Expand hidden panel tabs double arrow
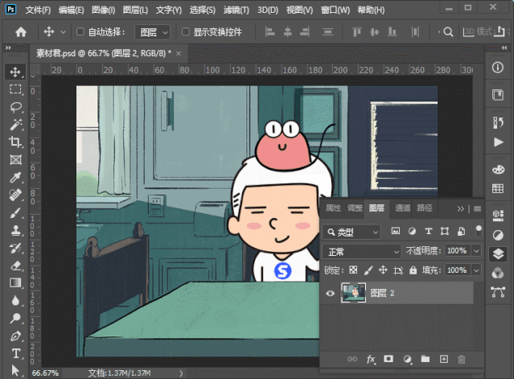Screen dimensions: 514x379 tap(461, 209)
